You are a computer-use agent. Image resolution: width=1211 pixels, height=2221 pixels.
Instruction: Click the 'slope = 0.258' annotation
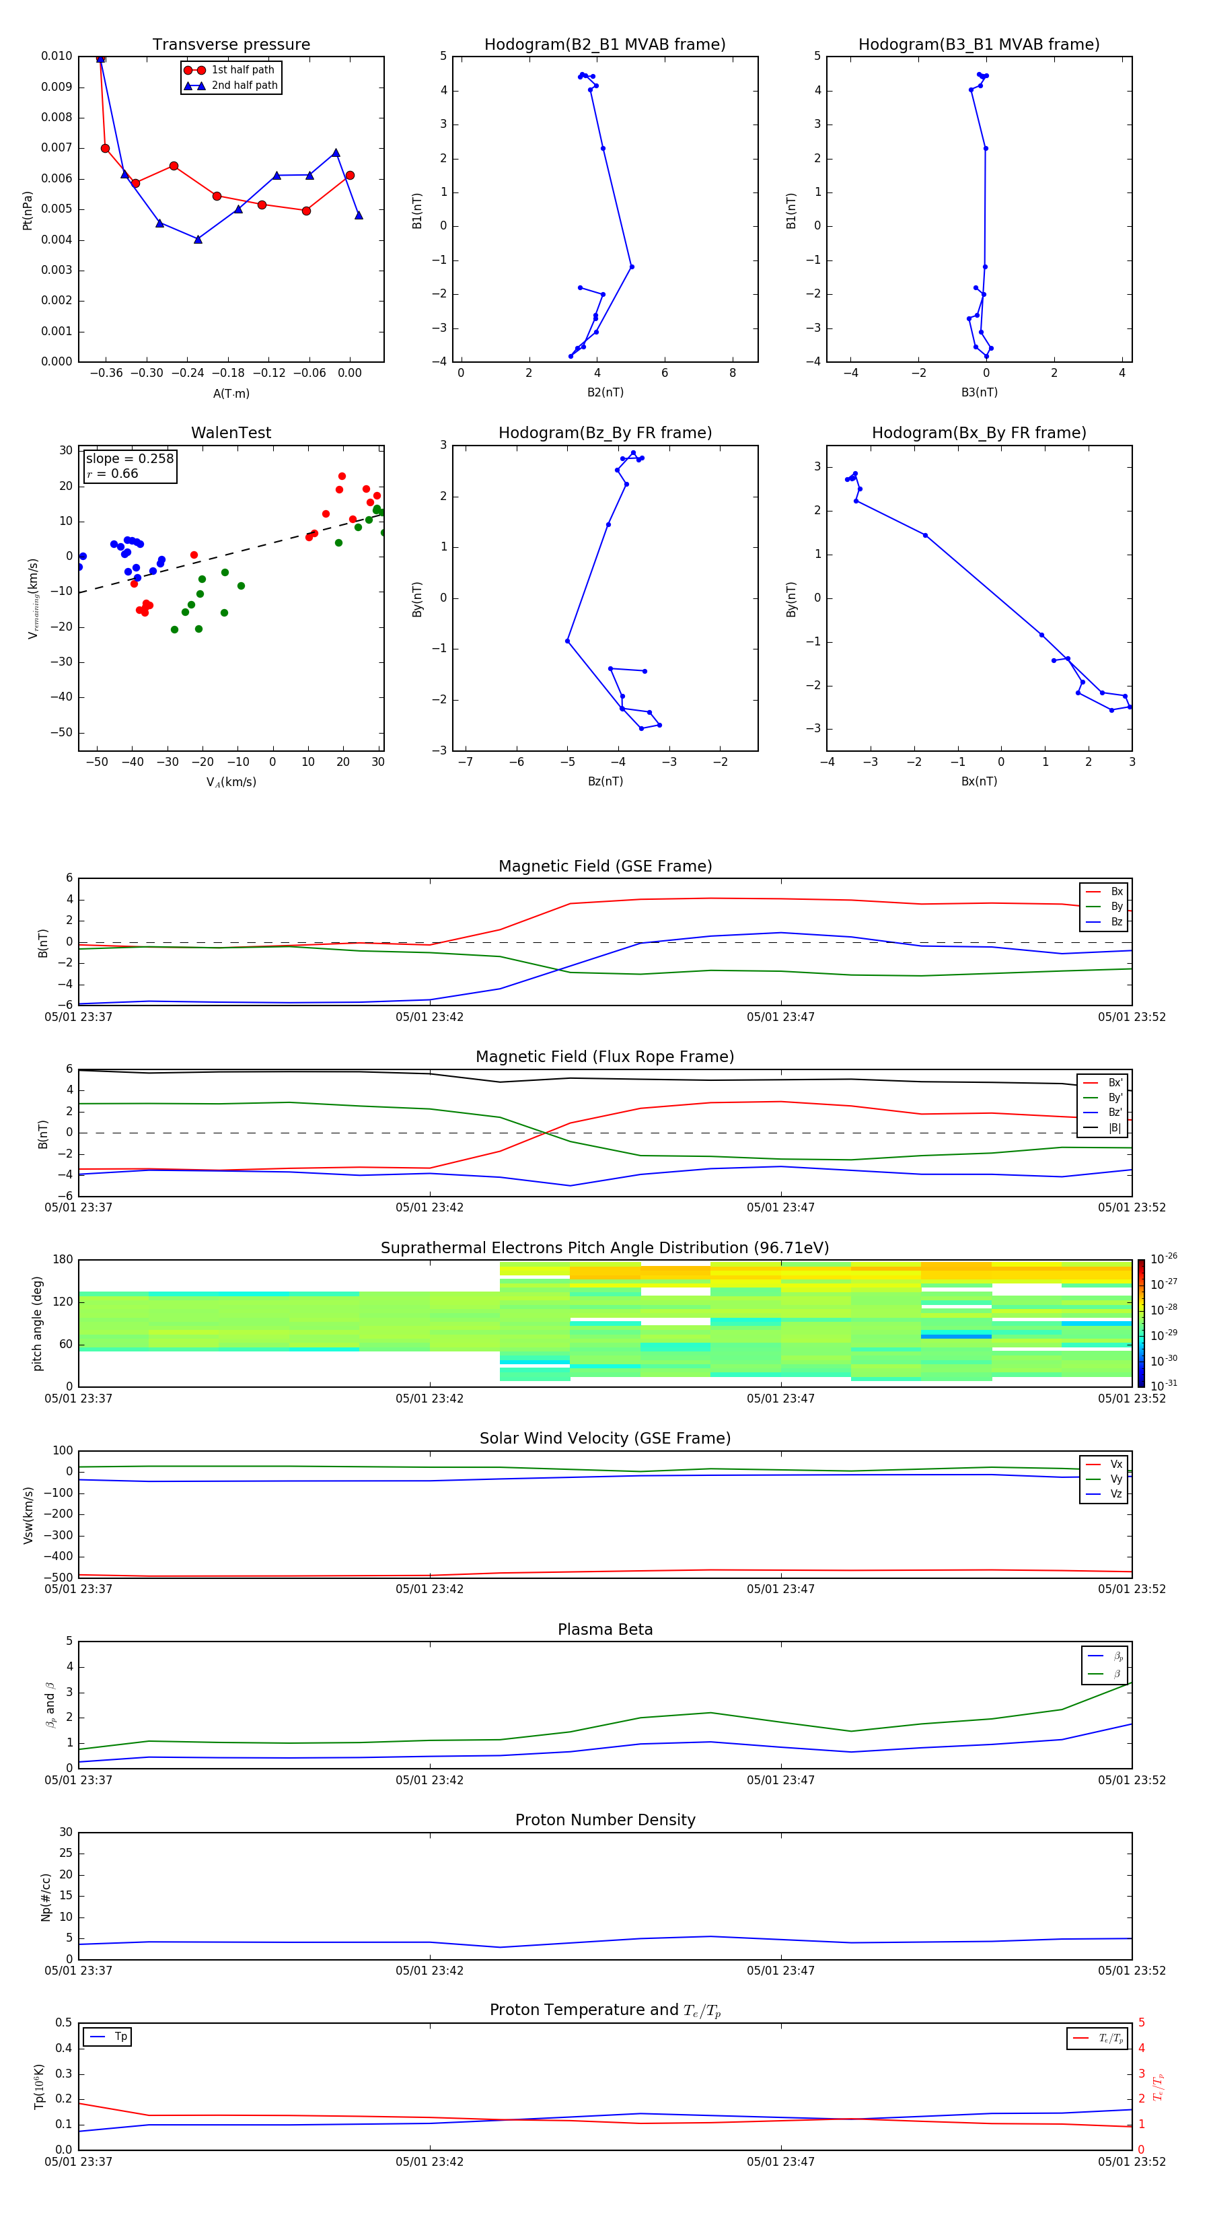(130, 459)
